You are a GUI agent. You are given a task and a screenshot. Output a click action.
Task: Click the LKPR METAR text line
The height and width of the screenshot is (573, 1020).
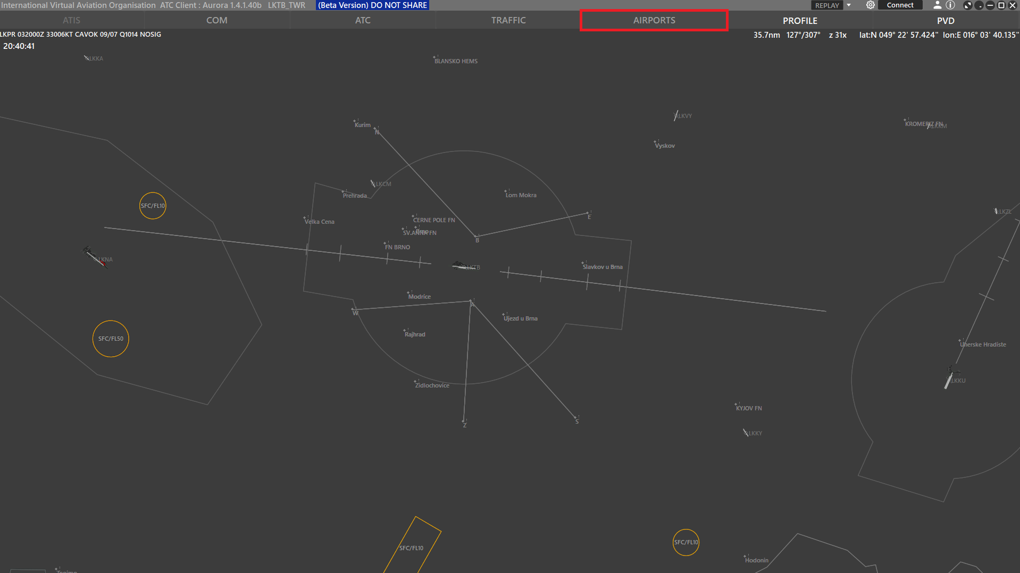click(x=80, y=34)
